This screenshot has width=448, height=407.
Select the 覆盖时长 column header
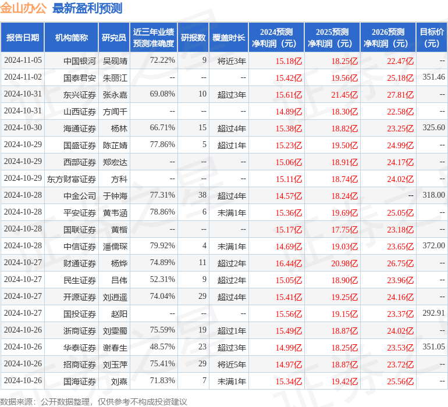(229, 37)
